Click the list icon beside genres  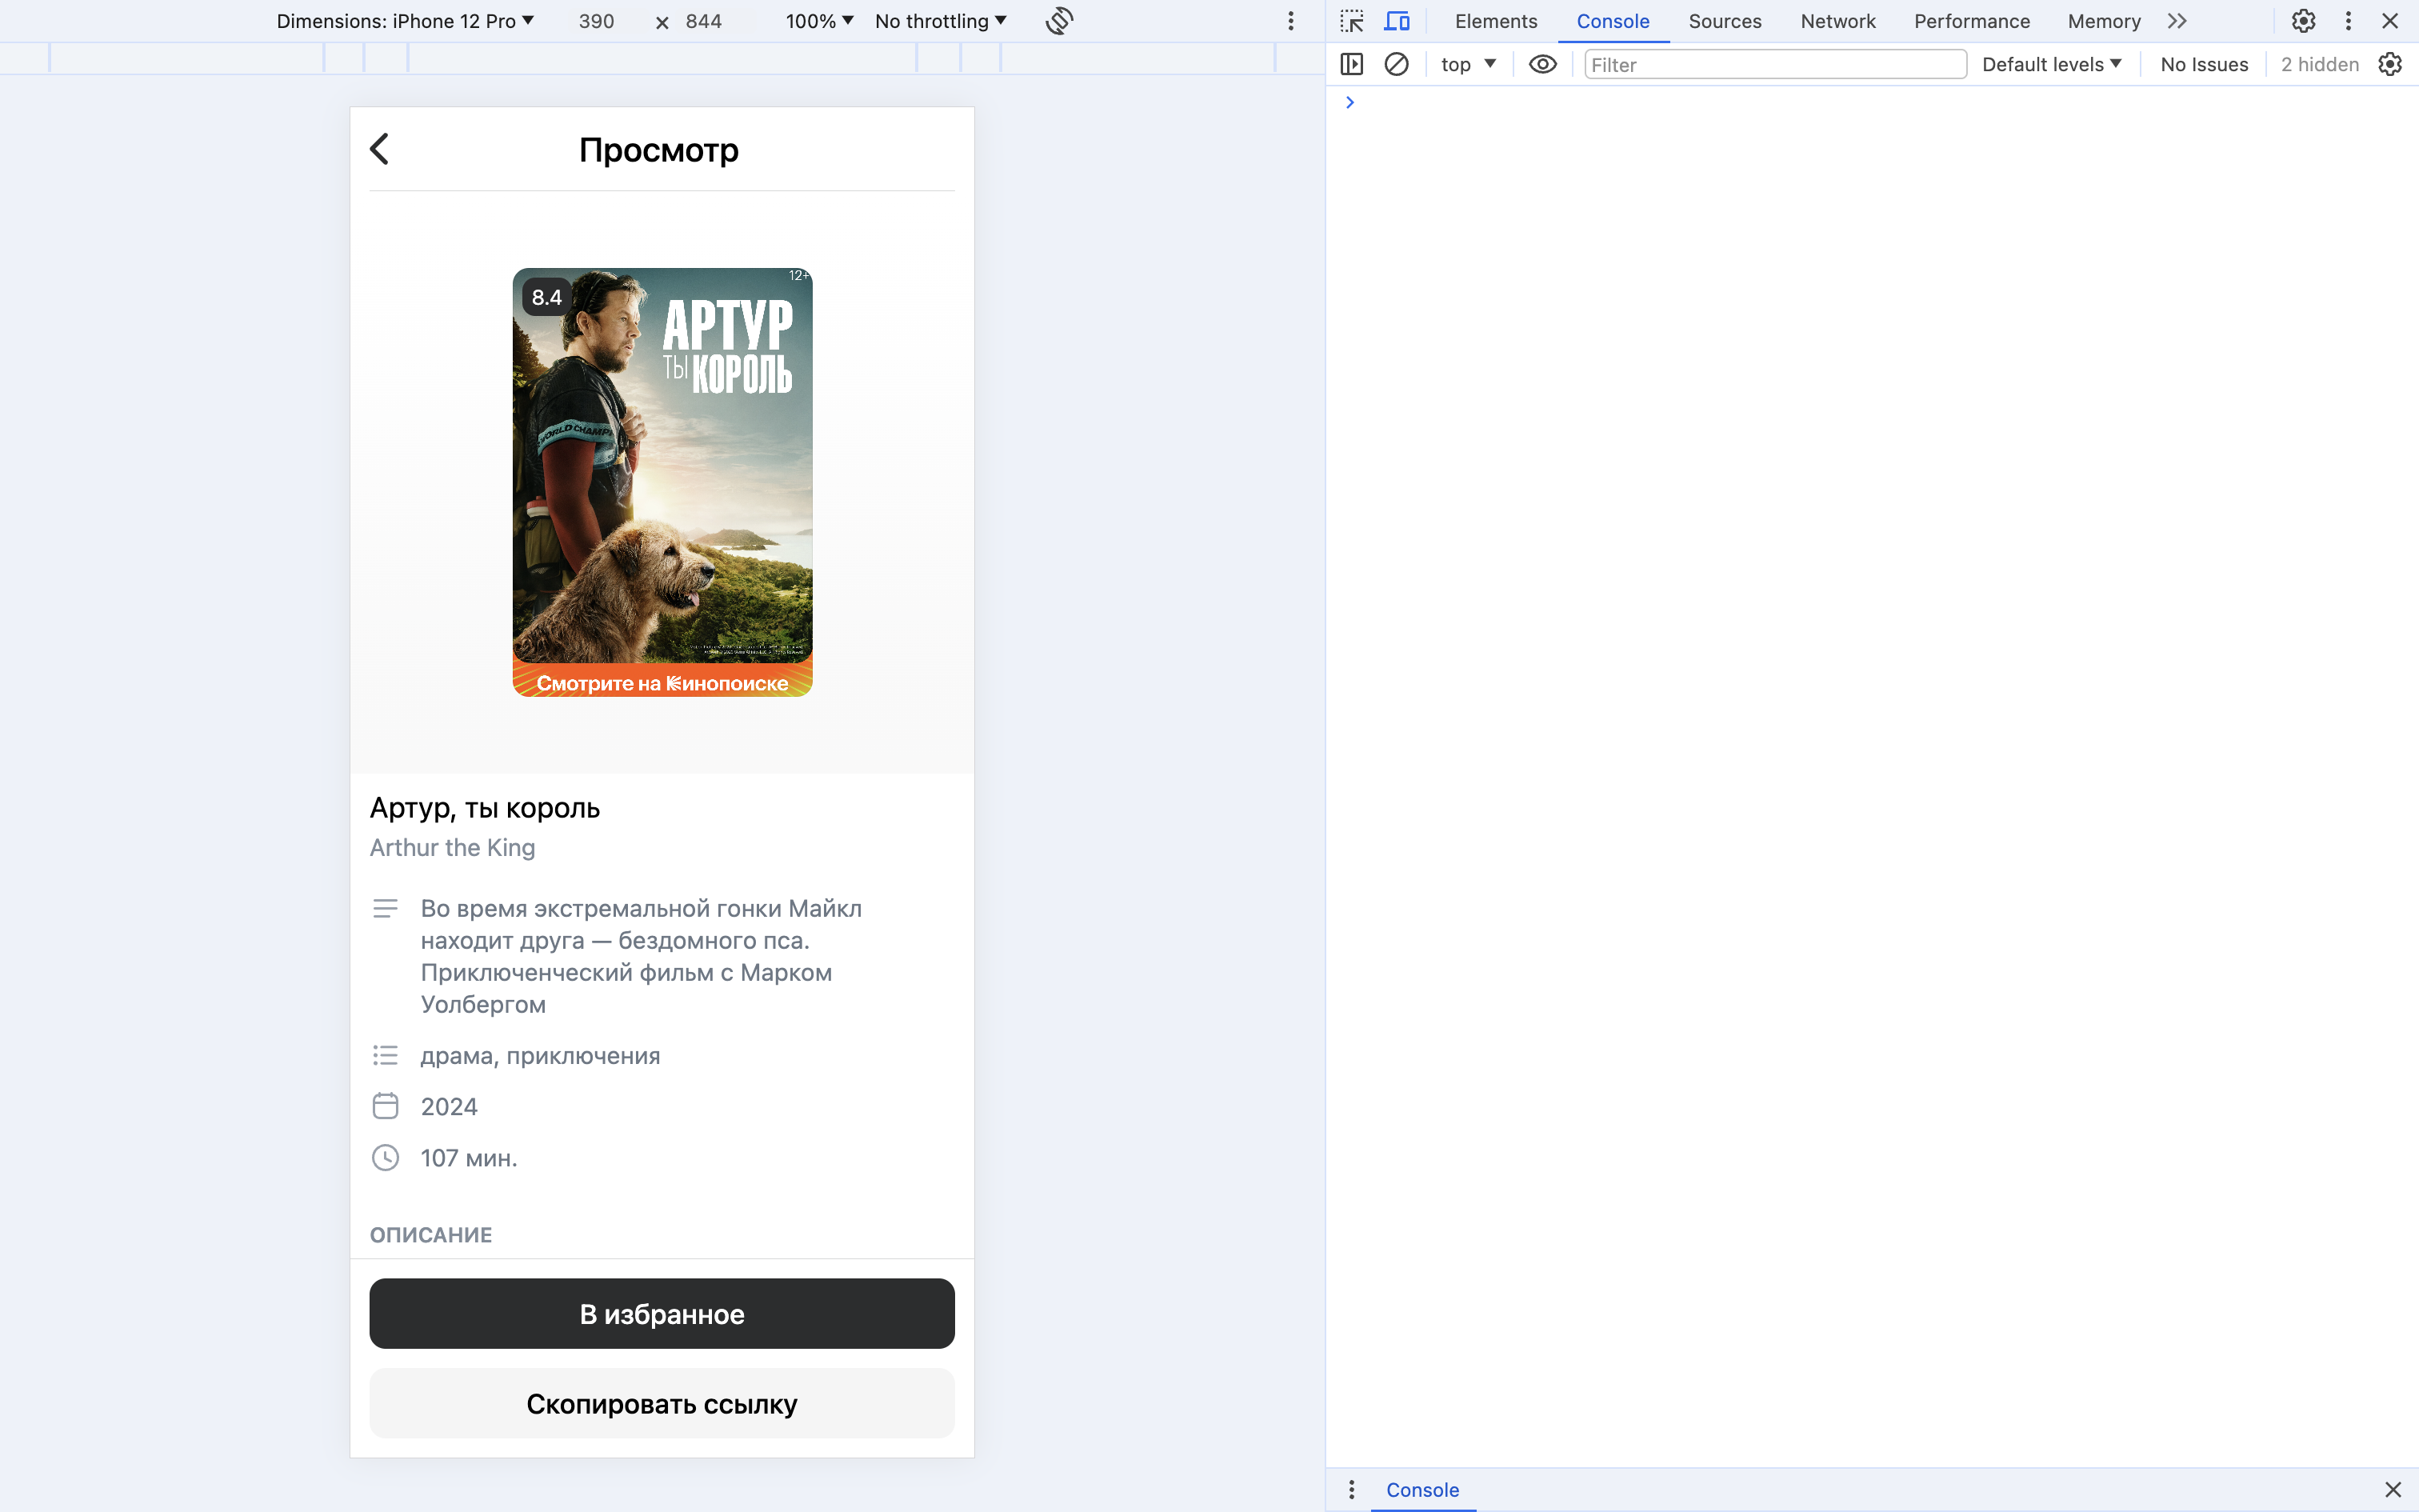(385, 1055)
